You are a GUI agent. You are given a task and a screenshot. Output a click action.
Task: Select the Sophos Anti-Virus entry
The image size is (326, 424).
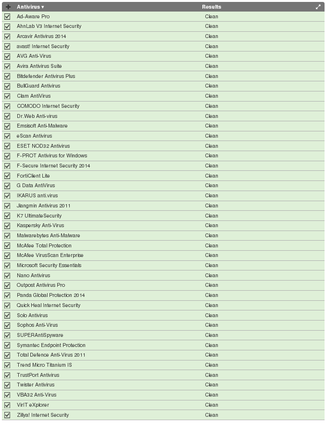tap(37, 325)
